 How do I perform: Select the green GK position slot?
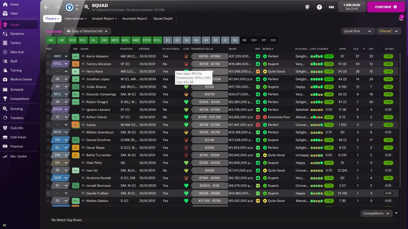[51, 40]
